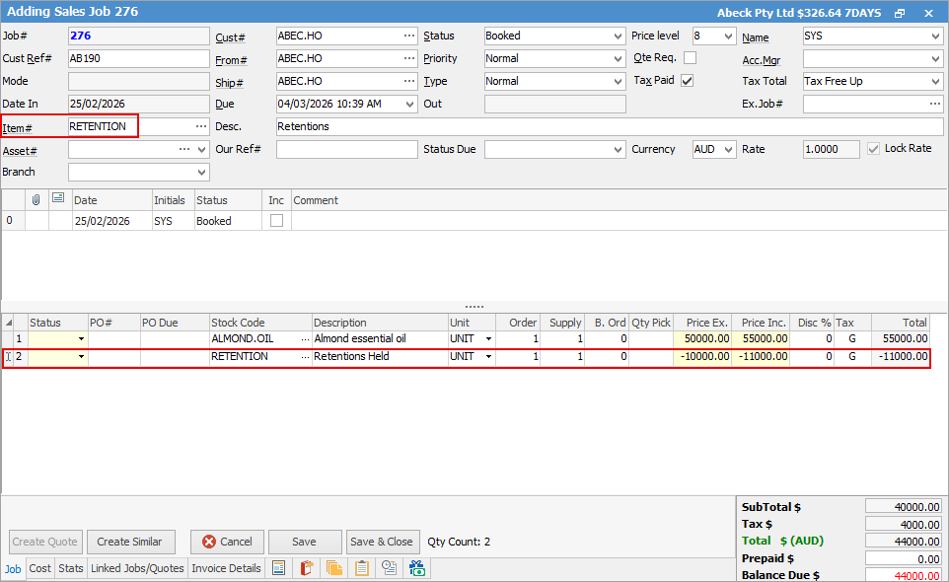Tick the Qte Req. checkbox

pos(690,58)
